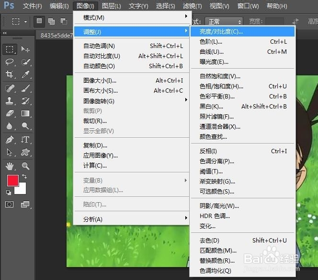This screenshot has height=280, width=318.
Task: Select the Eyedropper tool
Action: (25, 74)
